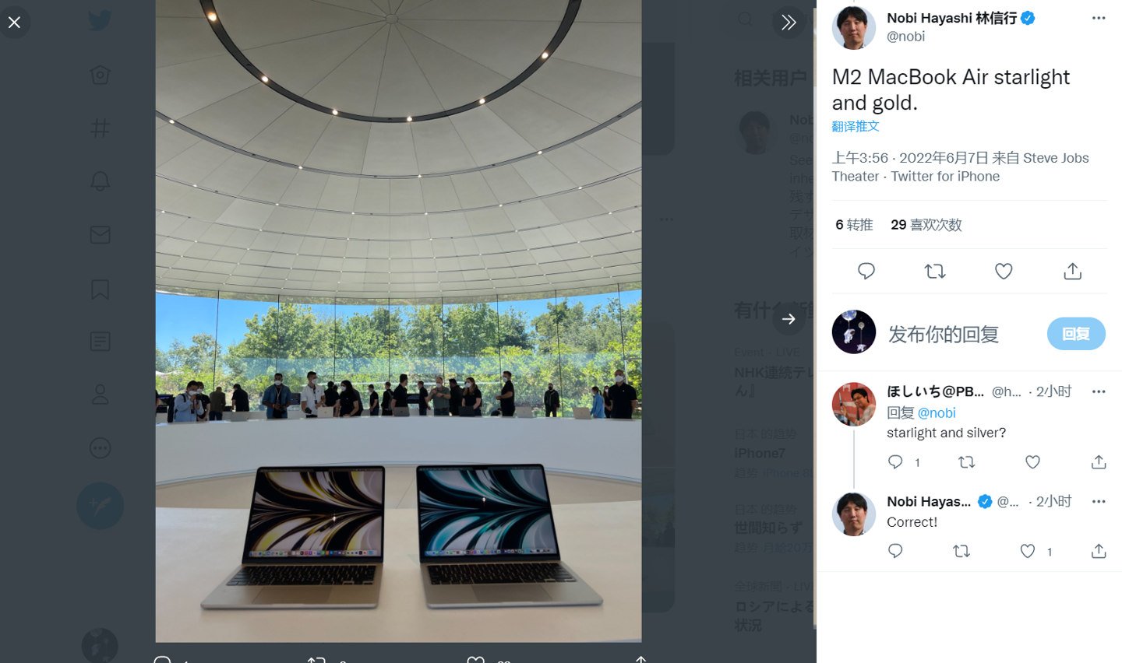The height and width of the screenshot is (663, 1122).
Task: Open more options on the ほしいち reply
Action: (1099, 391)
